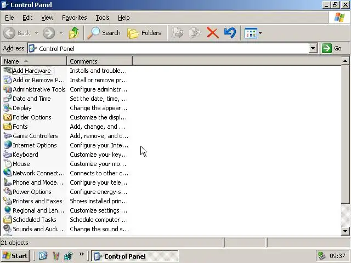Click the scrollbar down arrow
Screen dimensions: 351x263
tap(345, 231)
